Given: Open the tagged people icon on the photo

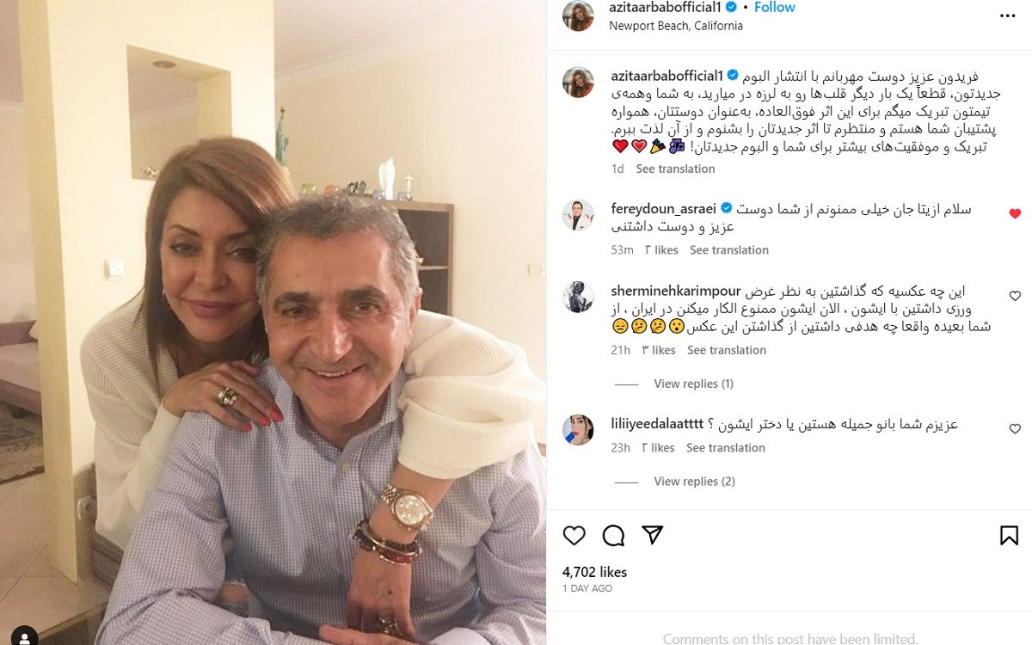Looking at the screenshot, I should [x=24, y=636].
